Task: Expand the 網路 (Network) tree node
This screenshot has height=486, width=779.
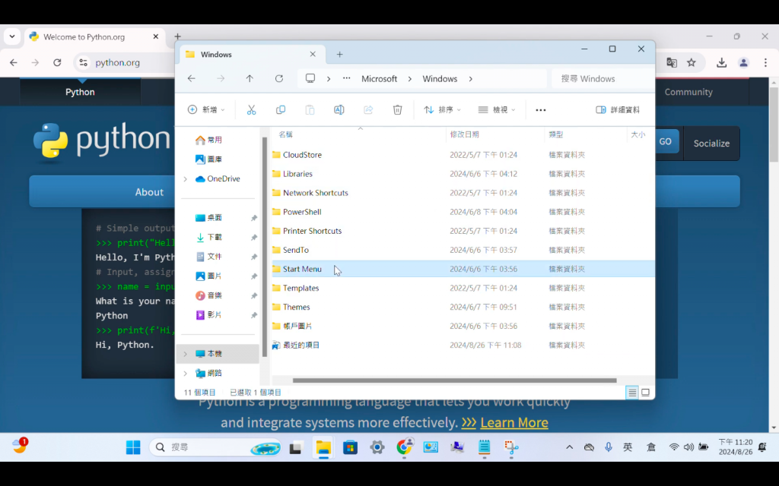Action: pos(186,373)
